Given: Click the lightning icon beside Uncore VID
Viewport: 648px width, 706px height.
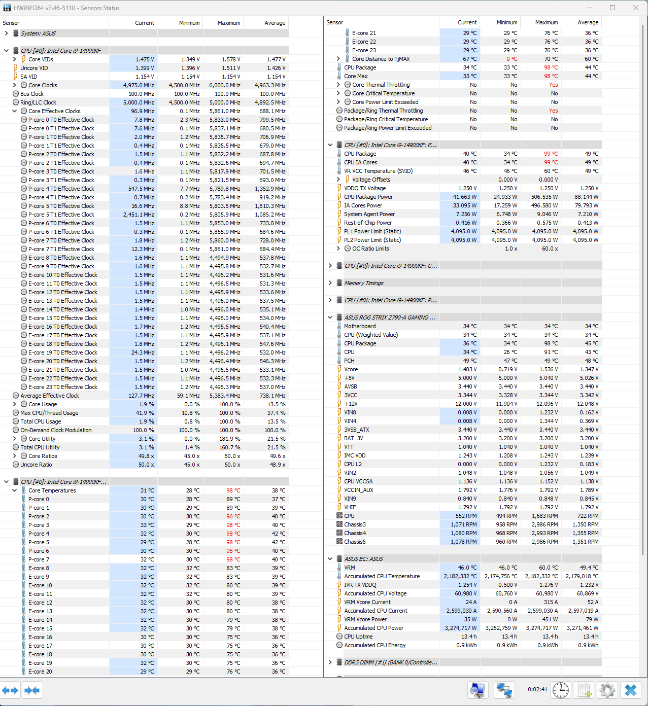Looking at the screenshot, I should tap(15, 68).
